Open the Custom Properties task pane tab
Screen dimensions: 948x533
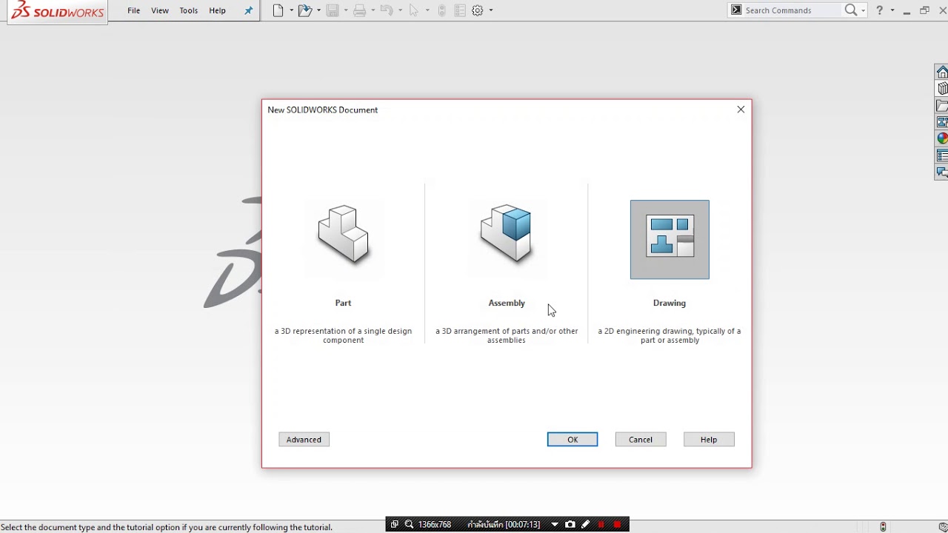(942, 155)
